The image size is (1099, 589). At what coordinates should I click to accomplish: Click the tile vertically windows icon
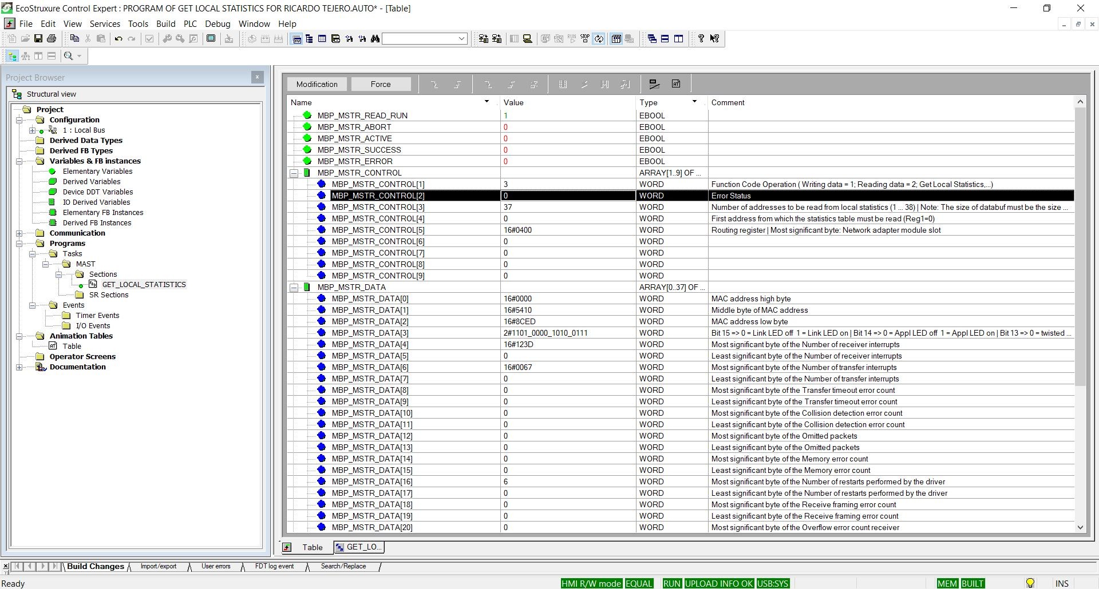coord(679,38)
